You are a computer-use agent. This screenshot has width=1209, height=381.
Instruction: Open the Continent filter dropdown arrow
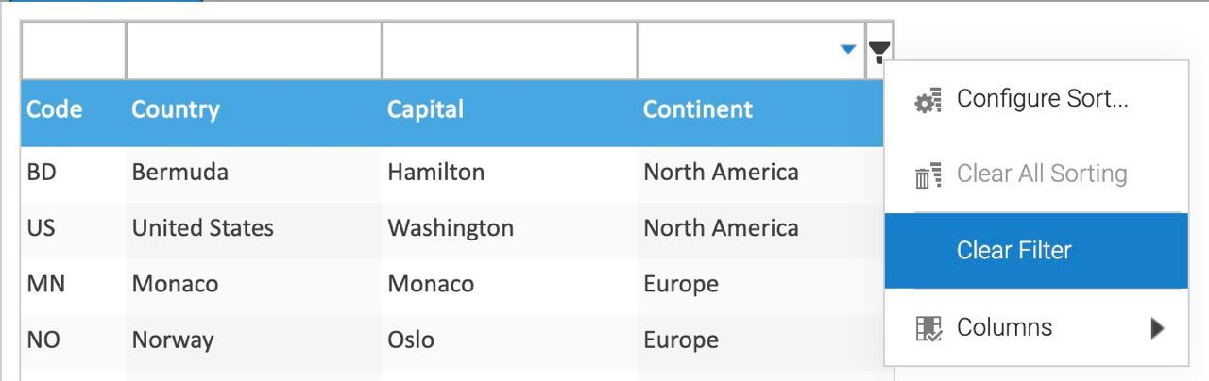(x=848, y=49)
